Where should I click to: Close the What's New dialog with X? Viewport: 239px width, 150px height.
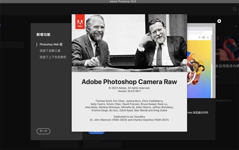click(x=219, y=21)
